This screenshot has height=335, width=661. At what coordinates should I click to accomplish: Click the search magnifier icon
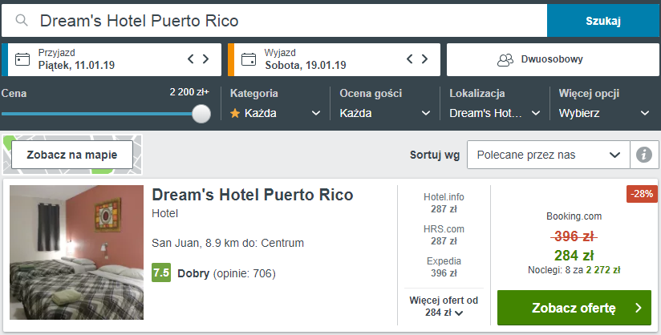[22, 21]
